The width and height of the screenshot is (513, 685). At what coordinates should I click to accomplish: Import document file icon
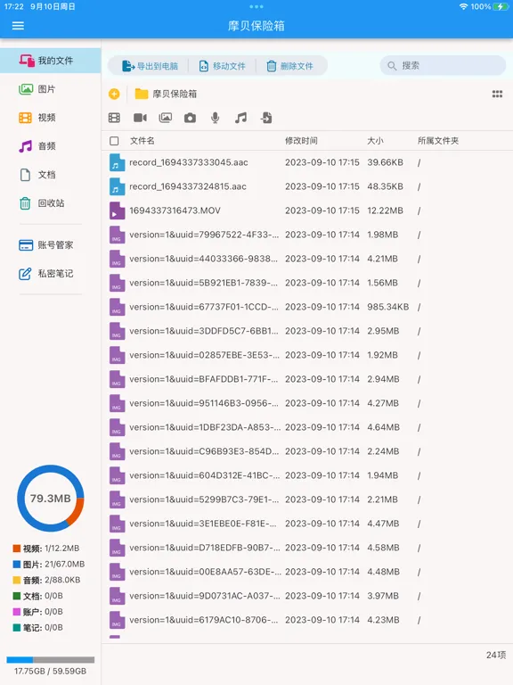[x=266, y=118]
